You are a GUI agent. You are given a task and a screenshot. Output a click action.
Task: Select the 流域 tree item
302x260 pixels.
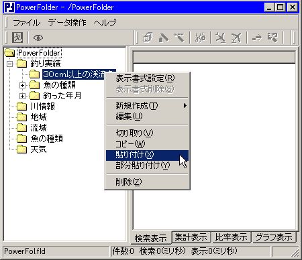[39, 128]
